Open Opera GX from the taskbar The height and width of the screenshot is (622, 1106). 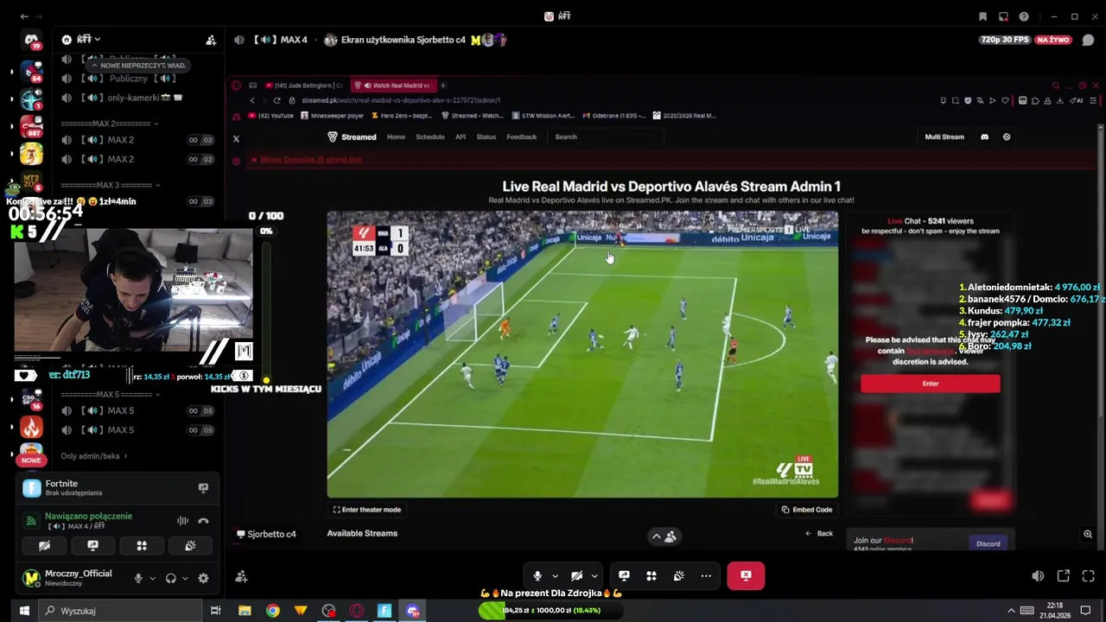point(357,611)
